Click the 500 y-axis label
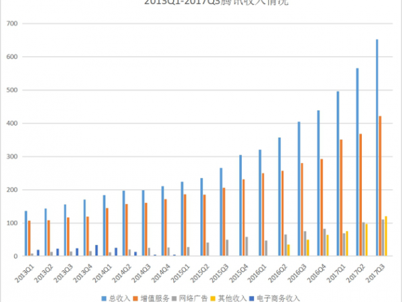Screen dimensions: 402x302 12,90
